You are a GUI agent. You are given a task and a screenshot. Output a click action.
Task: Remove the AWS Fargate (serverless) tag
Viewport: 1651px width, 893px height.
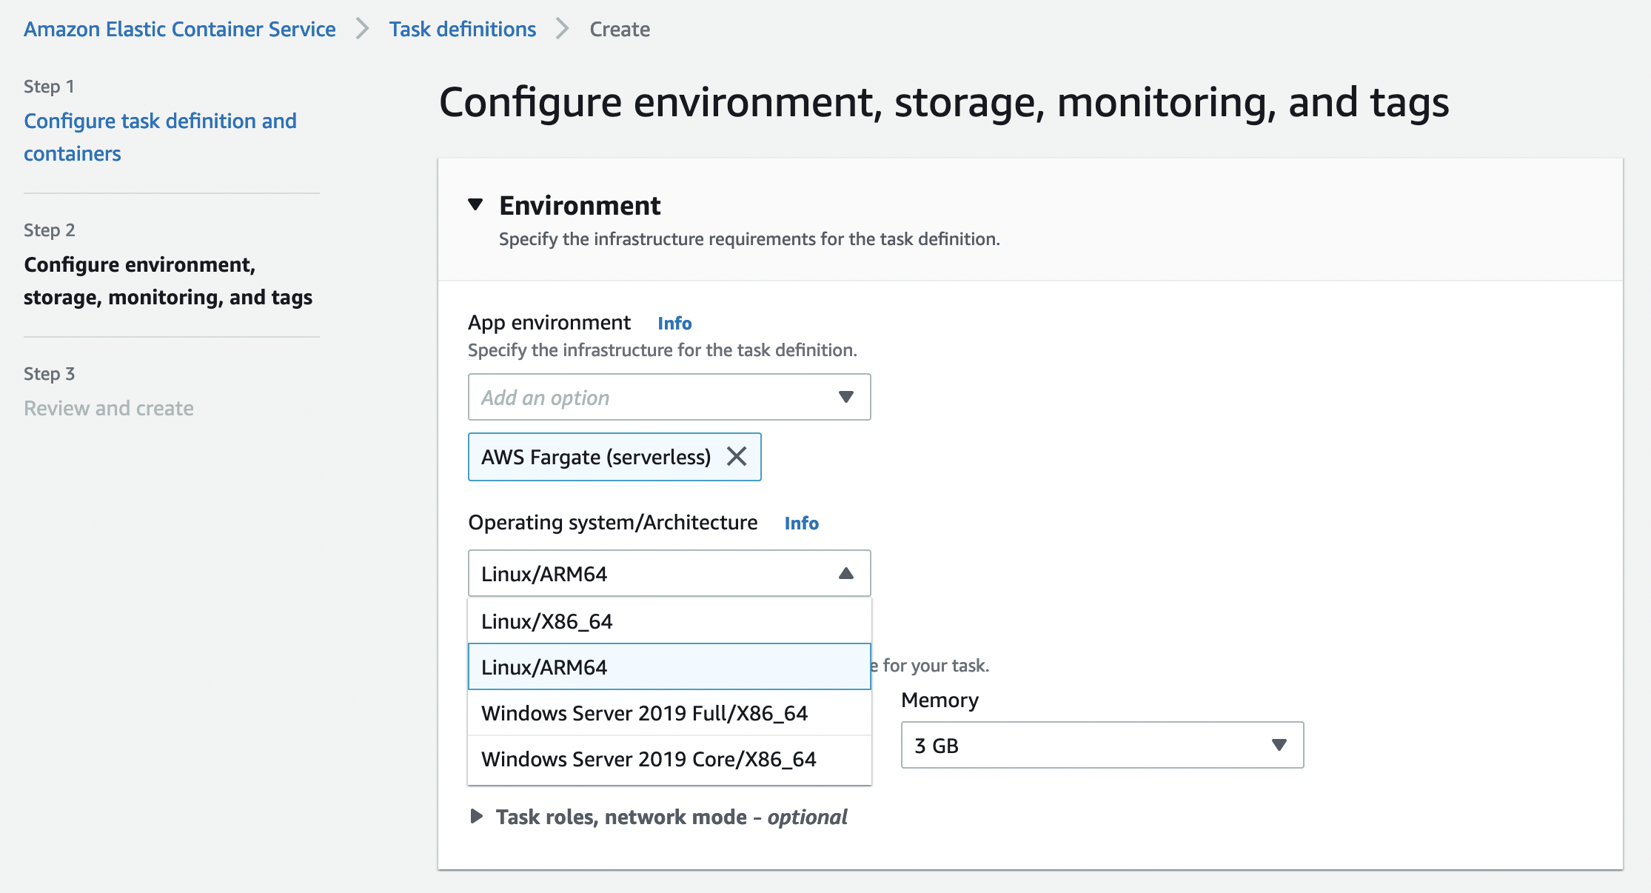coord(736,456)
